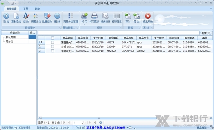The height and width of the screenshot is (130, 214).
Task: Check the checkbox for row 3
Action: click(52, 51)
